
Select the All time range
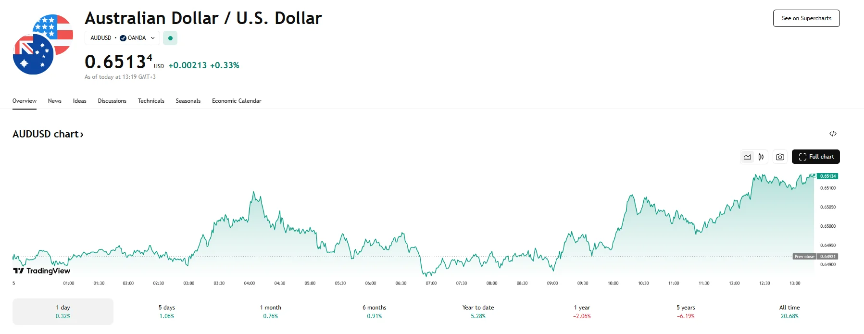click(x=789, y=311)
